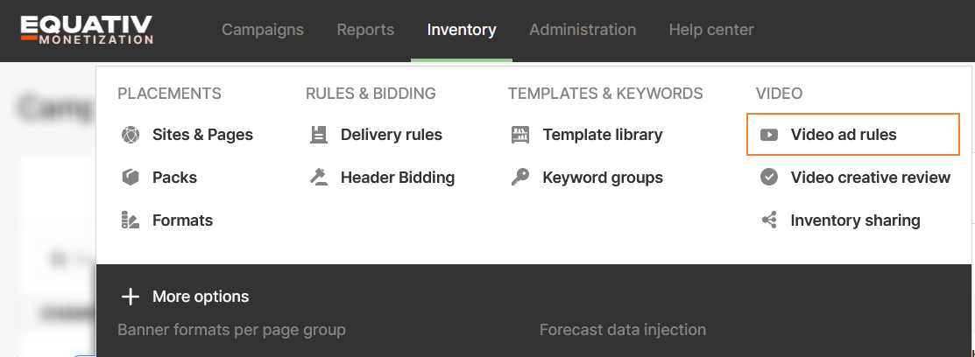The width and height of the screenshot is (975, 357).
Task: Click the Delivery rules icon
Action: (319, 135)
